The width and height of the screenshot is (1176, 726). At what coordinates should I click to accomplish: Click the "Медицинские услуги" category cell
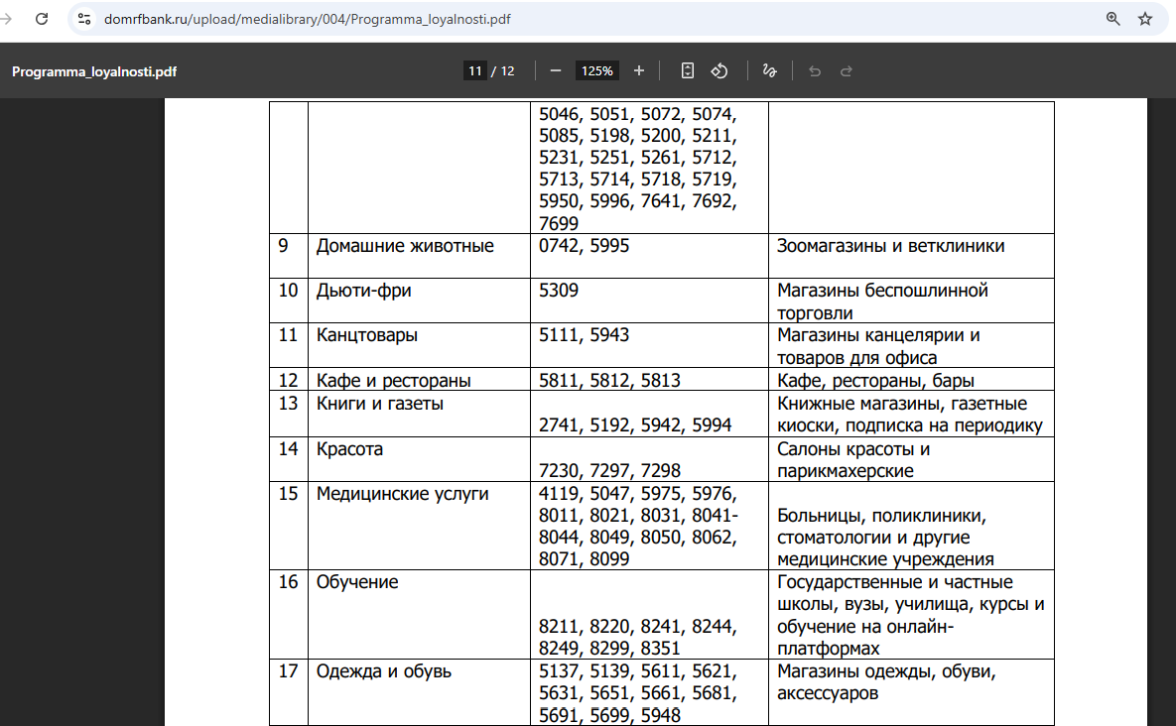402,494
